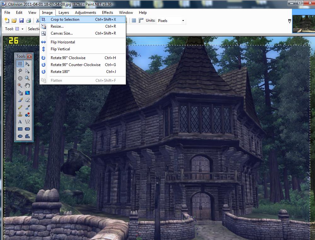The height and width of the screenshot is (240, 315).
Task: Open the Layers menu
Action: (x=64, y=13)
